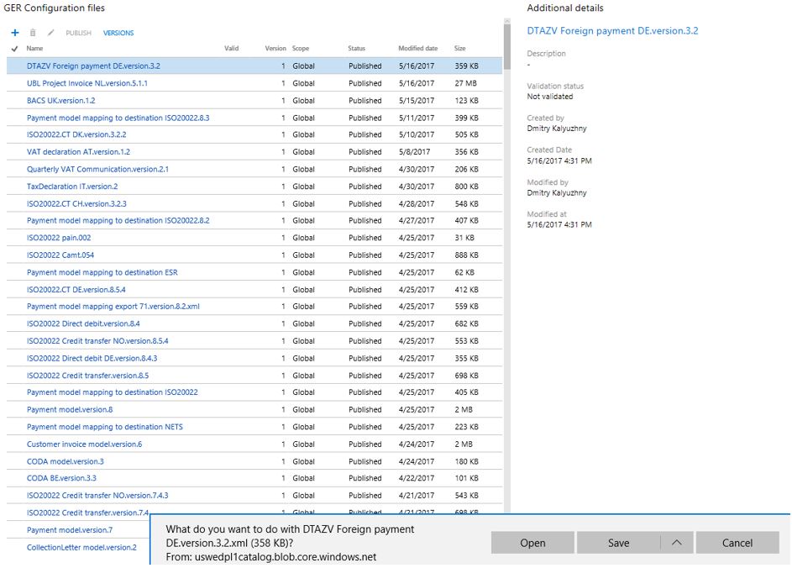Click the select-all checkmark in the grid header

point(14,49)
